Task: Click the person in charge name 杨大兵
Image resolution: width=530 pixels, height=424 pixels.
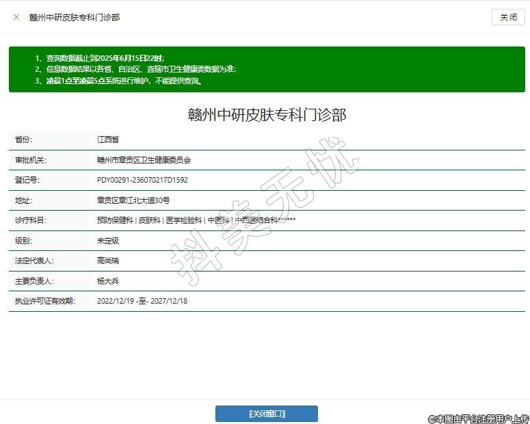Action: (108, 281)
